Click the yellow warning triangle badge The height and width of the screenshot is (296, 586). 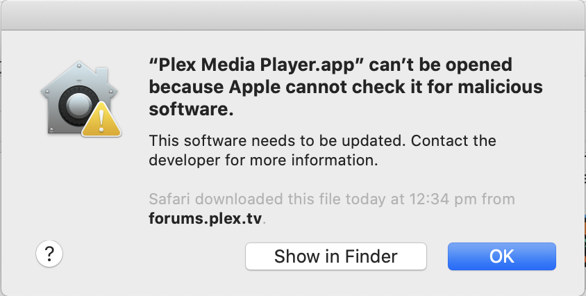100,122
